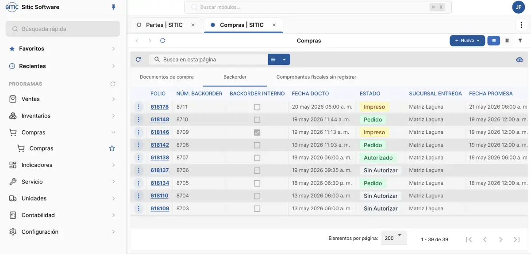The image size is (531, 254).
Task: Open row actions for folio 618109
Action: click(x=139, y=209)
